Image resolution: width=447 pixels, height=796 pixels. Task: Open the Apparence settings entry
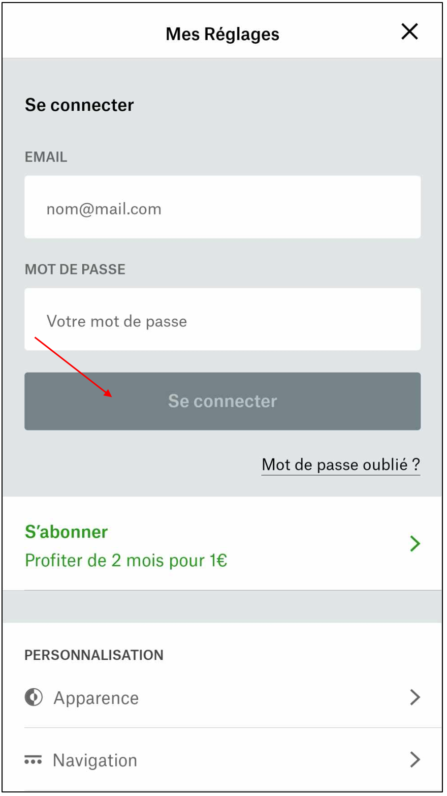point(222,697)
